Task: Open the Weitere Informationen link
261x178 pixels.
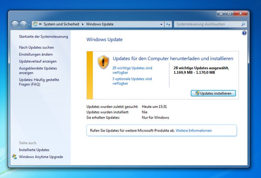Action: click(x=194, y=130)
